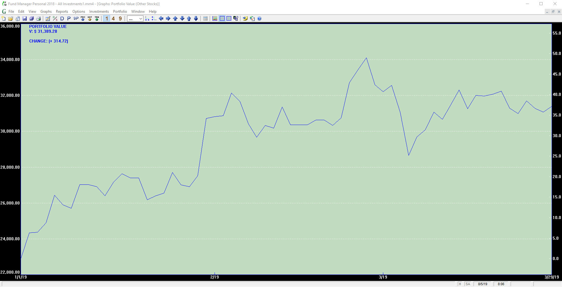Click the 3/29/19 end date label
Image resolution: width=562 pixels, height=287 pixels.
(x=552, y=277)
